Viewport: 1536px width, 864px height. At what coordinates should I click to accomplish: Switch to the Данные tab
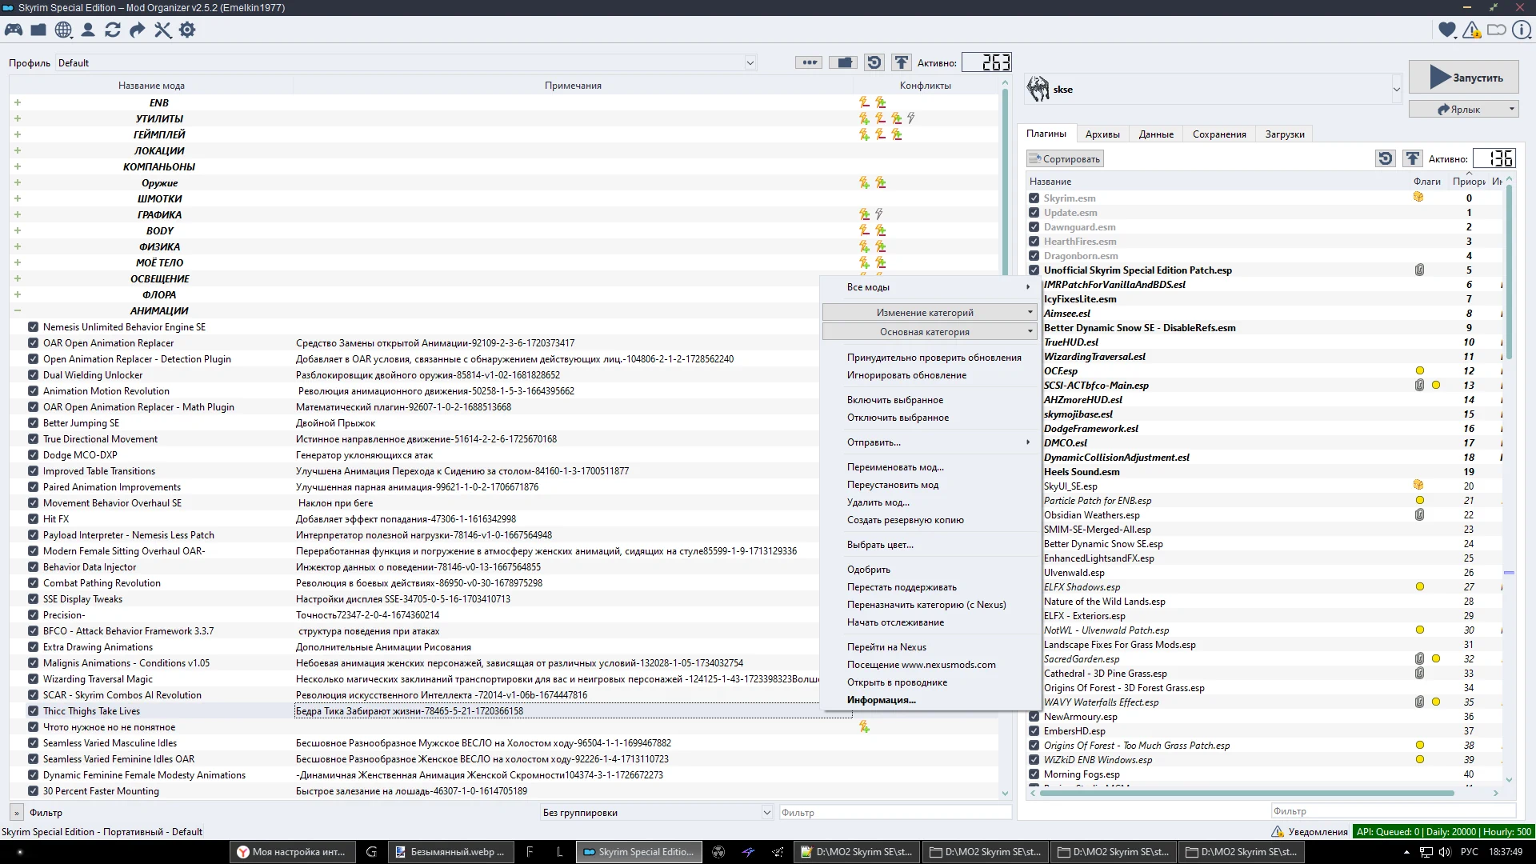1156,134
